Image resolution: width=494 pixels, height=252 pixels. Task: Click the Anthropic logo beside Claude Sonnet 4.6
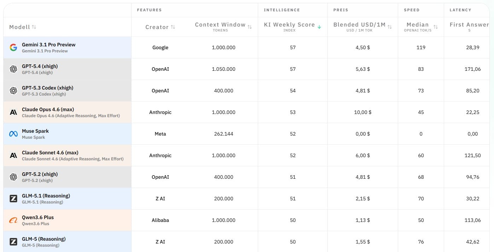(13, 155)
